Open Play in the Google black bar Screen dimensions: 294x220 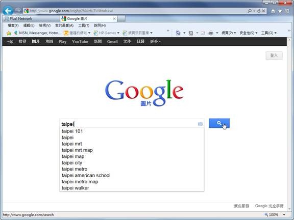tap(62, 42)
